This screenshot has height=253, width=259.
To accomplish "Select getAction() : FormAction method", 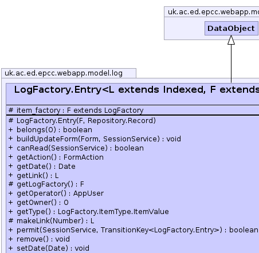I will (56, 157).
